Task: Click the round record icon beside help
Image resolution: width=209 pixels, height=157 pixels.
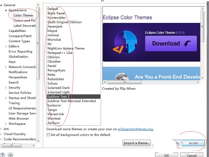Action: pyautogui.click(x=11, y=155)
